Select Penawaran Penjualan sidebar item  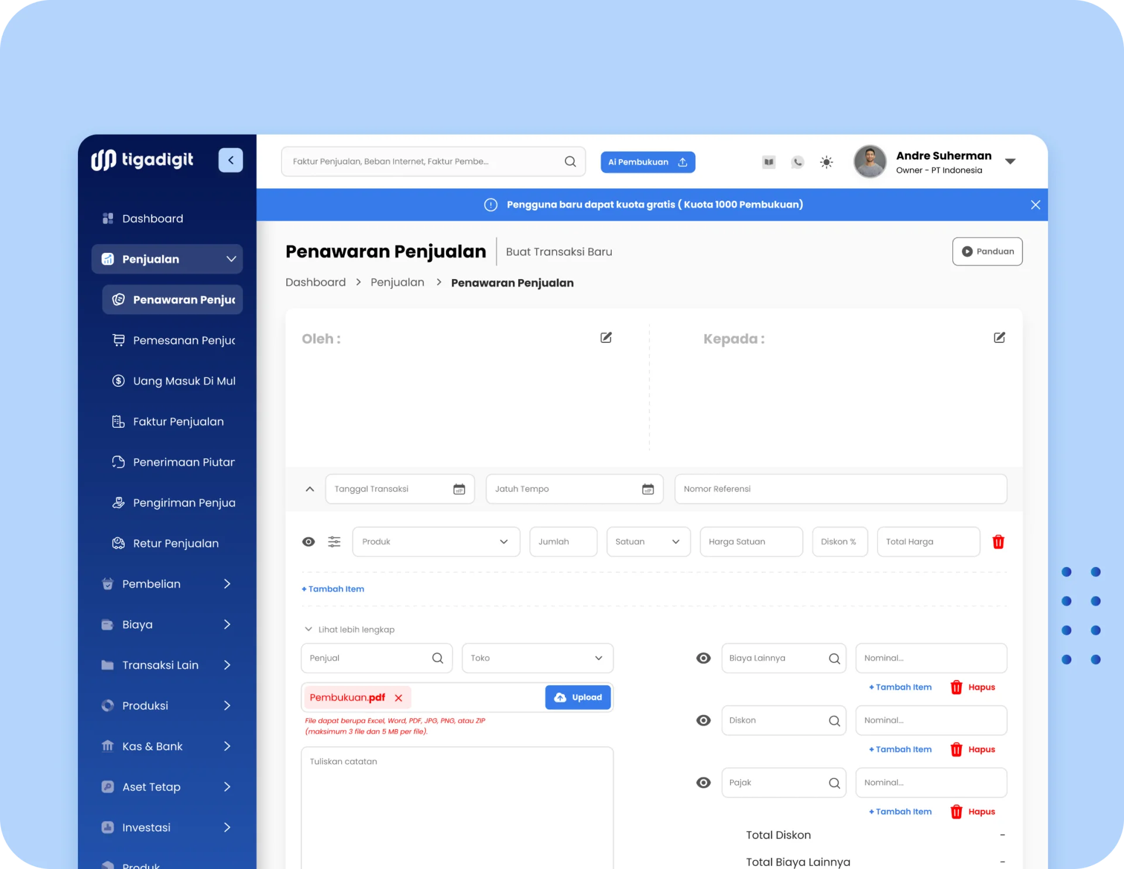(x=172, y=300)
